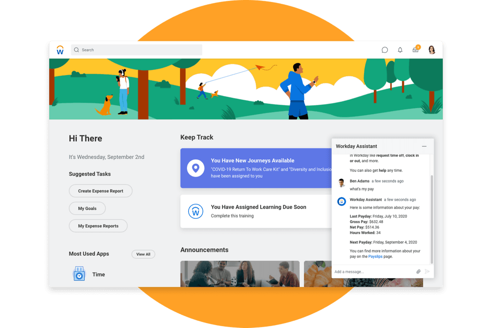Minimize the Workday Assistant panel
The height and width of the screenshot is (328, 492).
pyautogui.click(x=424, y=146)
